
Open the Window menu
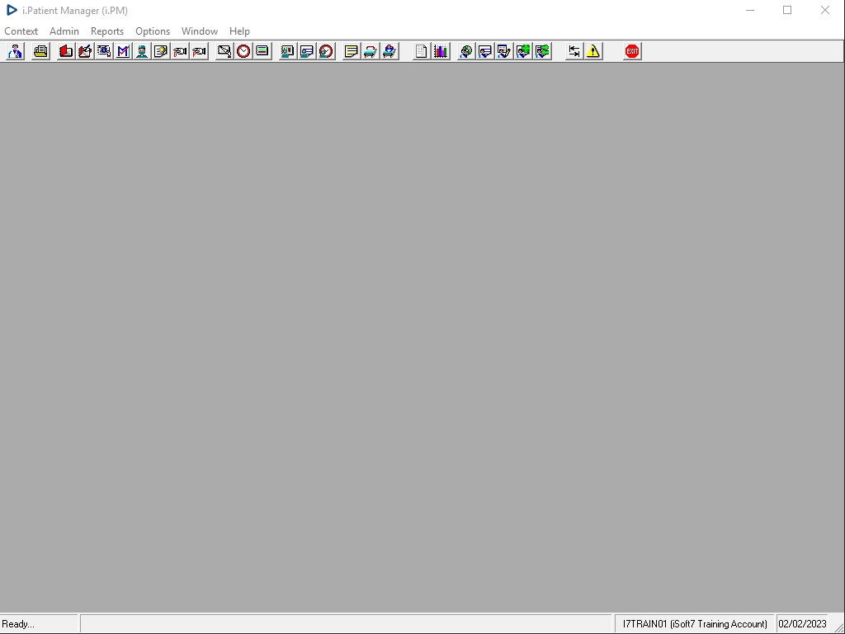(200, 31)
